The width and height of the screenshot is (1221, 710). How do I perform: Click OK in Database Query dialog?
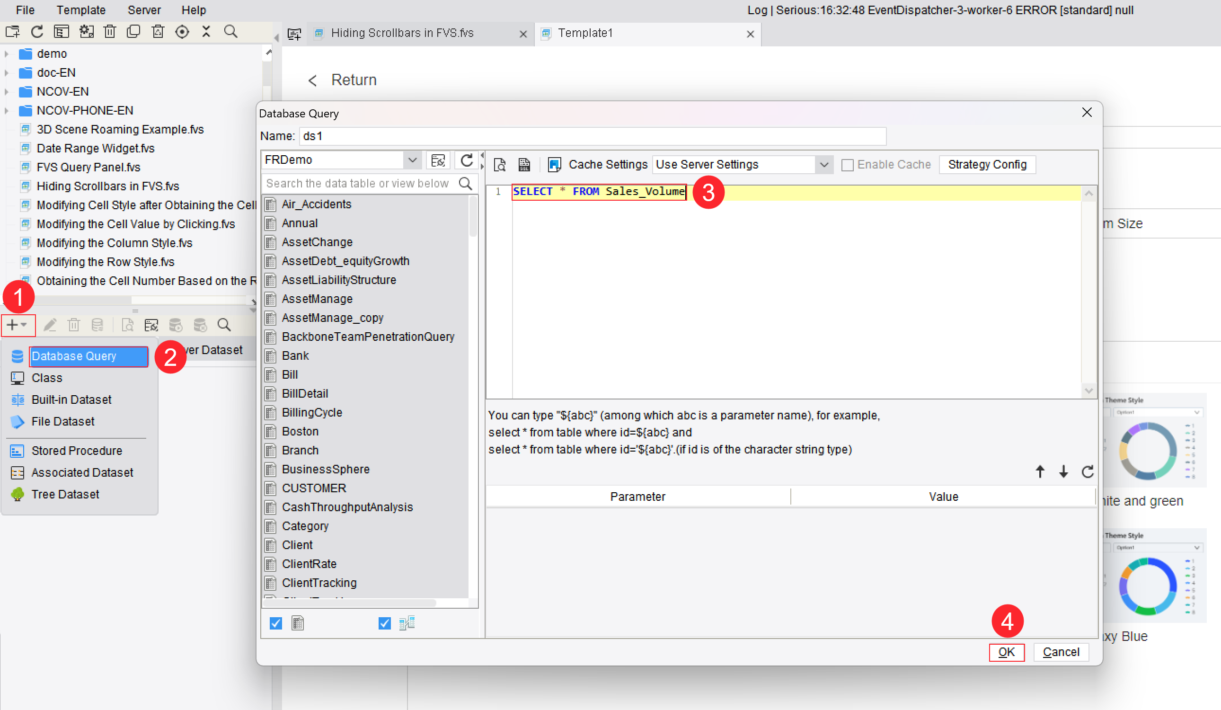click(1006, 652)
